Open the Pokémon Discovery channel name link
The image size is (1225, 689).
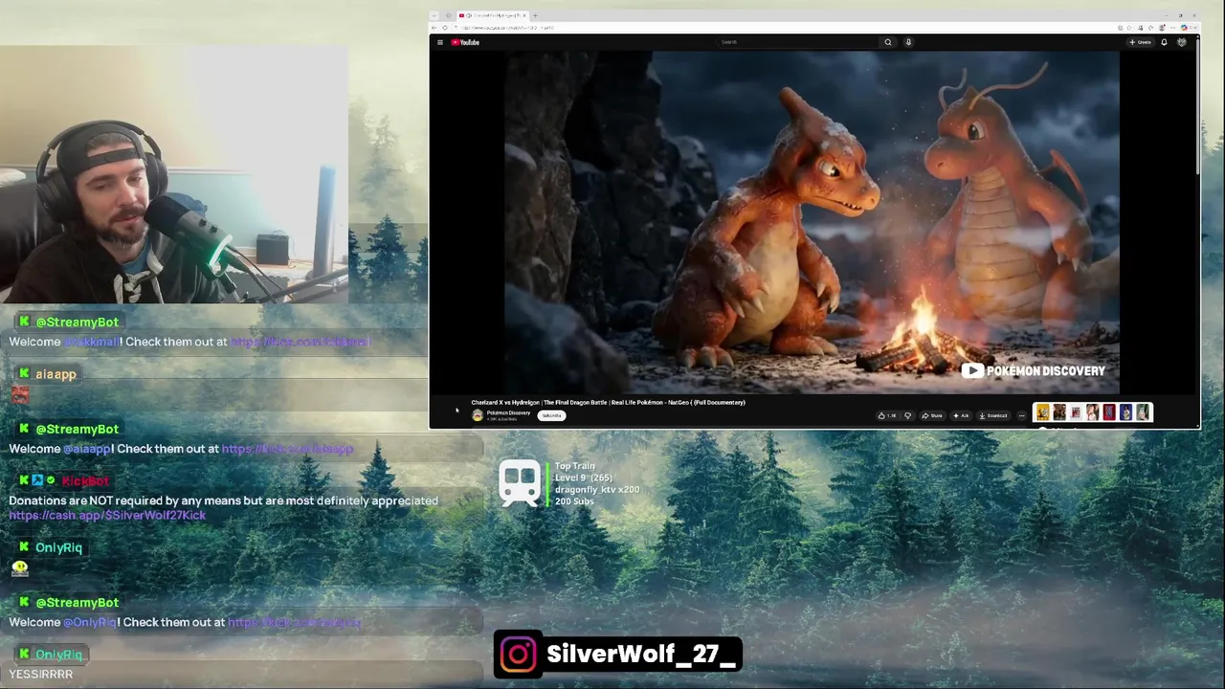(x=508, y=412)
